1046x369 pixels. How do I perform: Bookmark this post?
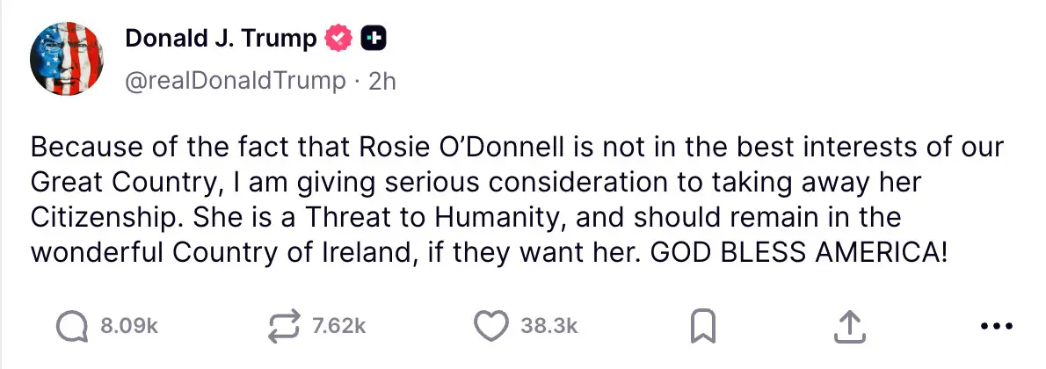pos(703,327)
